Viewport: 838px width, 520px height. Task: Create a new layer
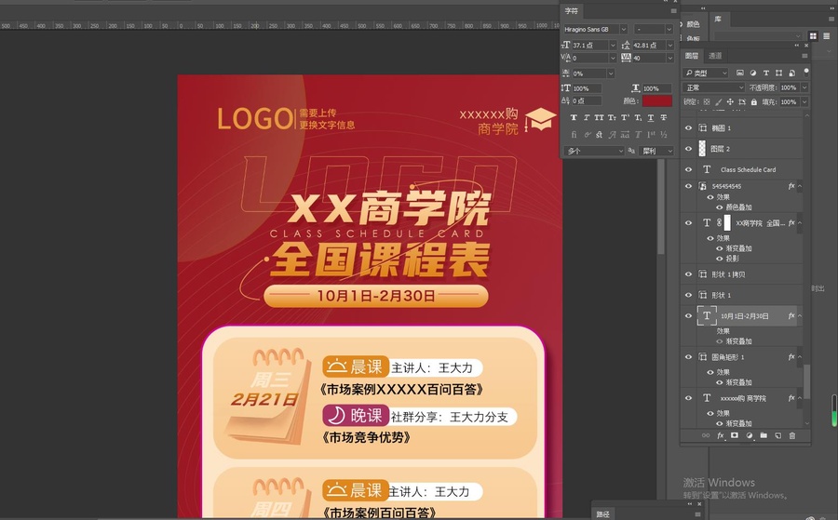click(x=777, y=435)
